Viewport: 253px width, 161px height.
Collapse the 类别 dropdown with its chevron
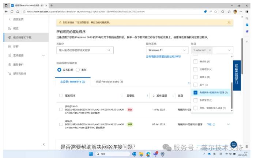click(229, 50)
